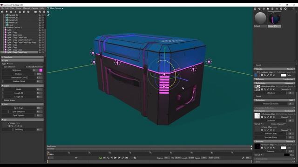Viewport: 298px width, 167px height.
Task: Open the Material menu
Action: pyautogui.click(x=26, y=8)
